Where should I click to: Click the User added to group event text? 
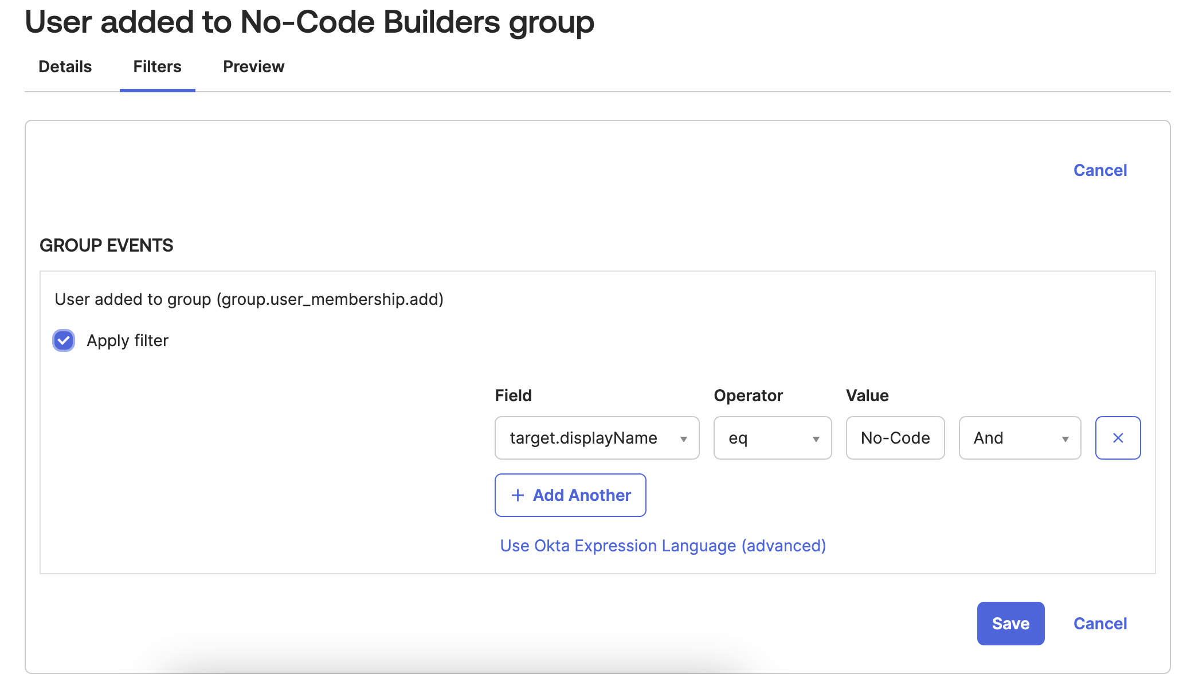249,299
